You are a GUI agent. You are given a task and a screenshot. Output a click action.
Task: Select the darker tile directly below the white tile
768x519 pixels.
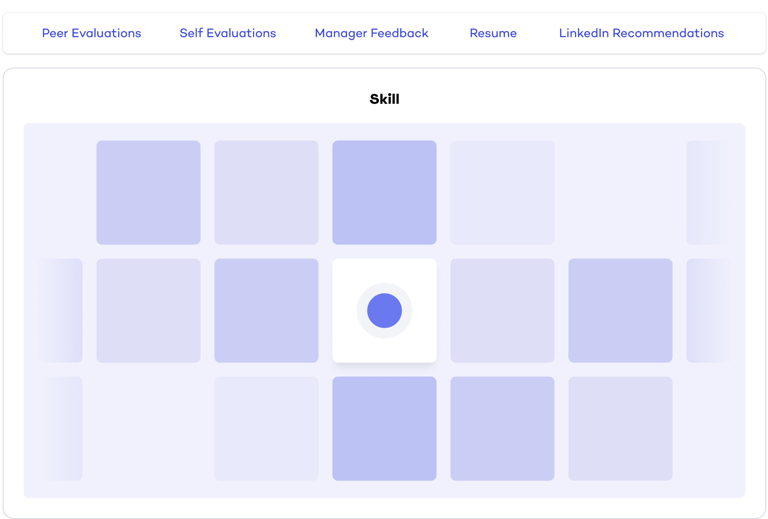click(384, 429)
